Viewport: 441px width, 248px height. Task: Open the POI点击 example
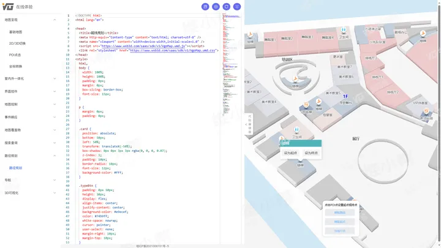[15, 55]
